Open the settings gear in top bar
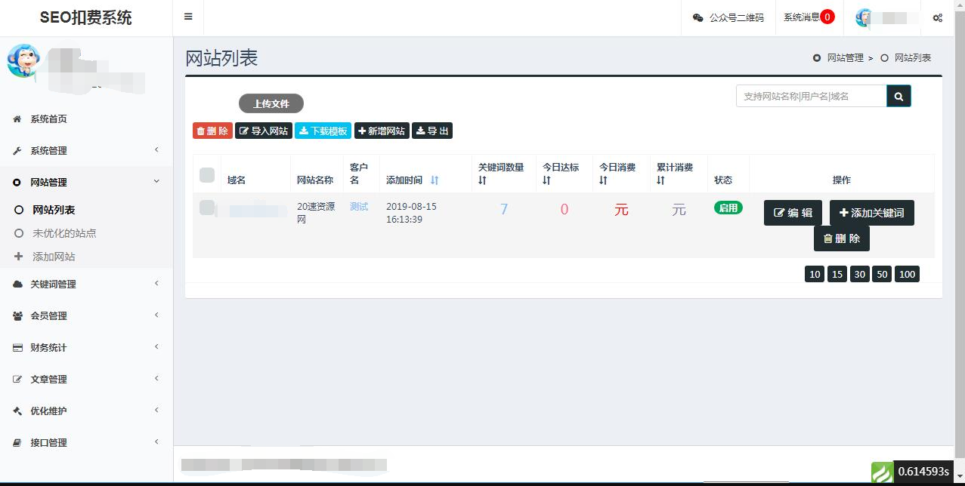The height and width of the screenshot is (486, 965). [937, 17]
